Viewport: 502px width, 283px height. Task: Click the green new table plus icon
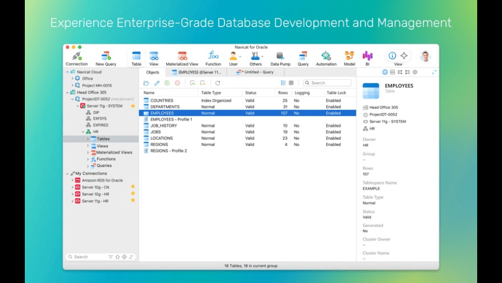click(x=167, y=83)
